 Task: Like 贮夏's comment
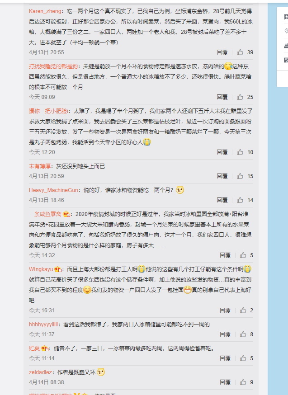click(x=243, y=358)
